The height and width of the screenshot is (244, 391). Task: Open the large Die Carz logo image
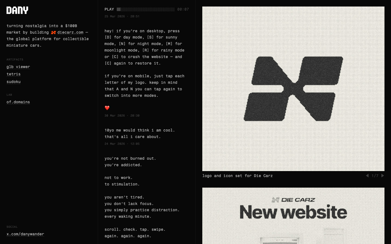[293, 89]
